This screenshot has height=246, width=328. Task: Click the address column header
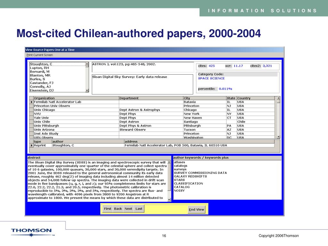(199, 142)
